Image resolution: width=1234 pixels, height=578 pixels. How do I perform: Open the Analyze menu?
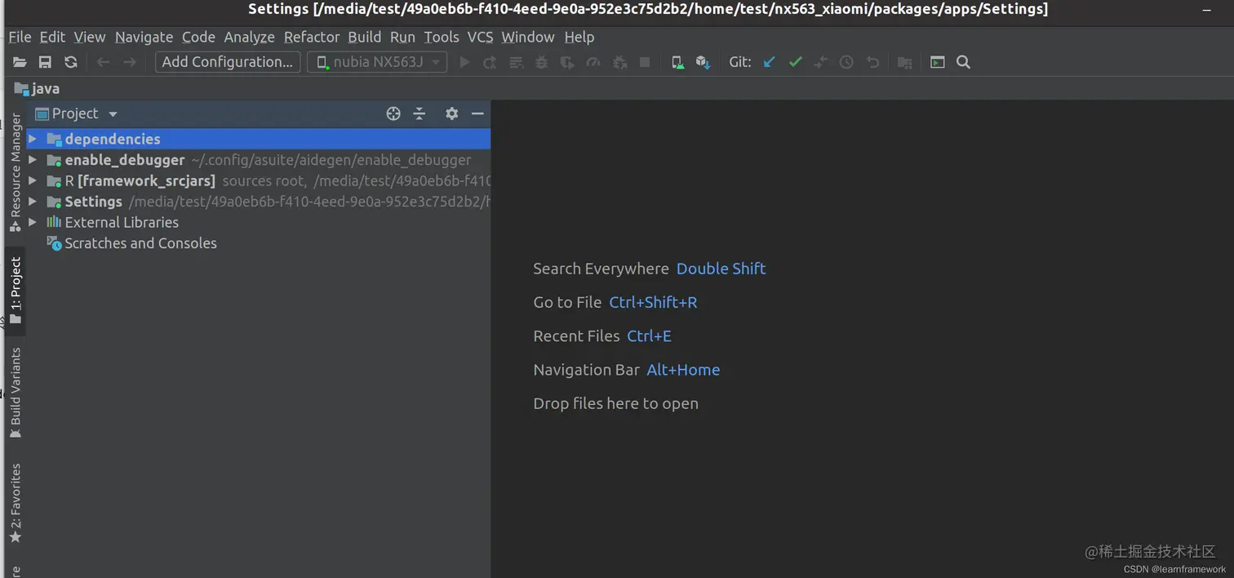pos(249,37)
